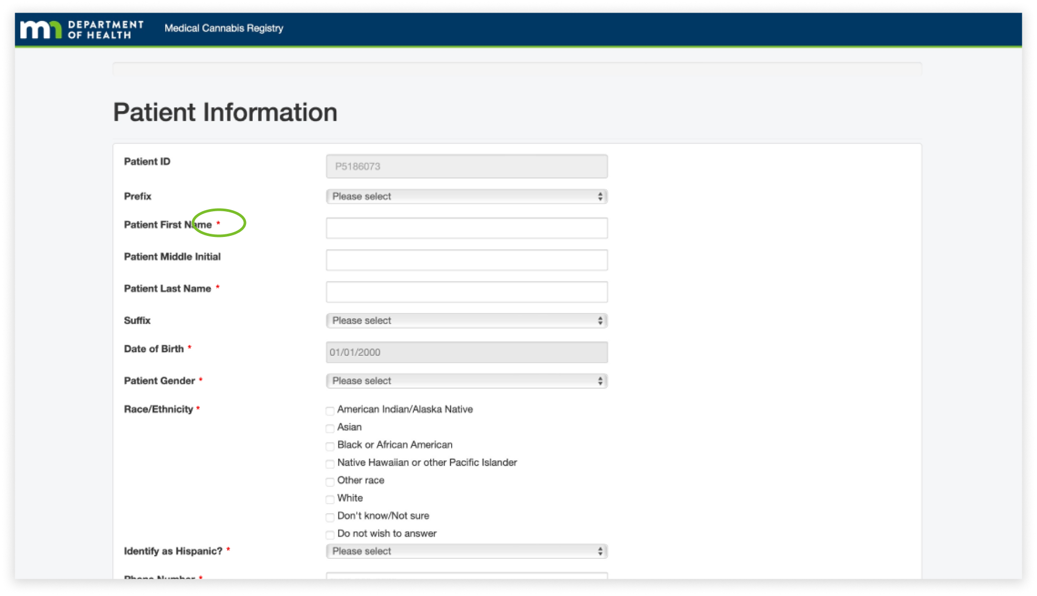Expand the Suffix dropdown

point(466,321)
